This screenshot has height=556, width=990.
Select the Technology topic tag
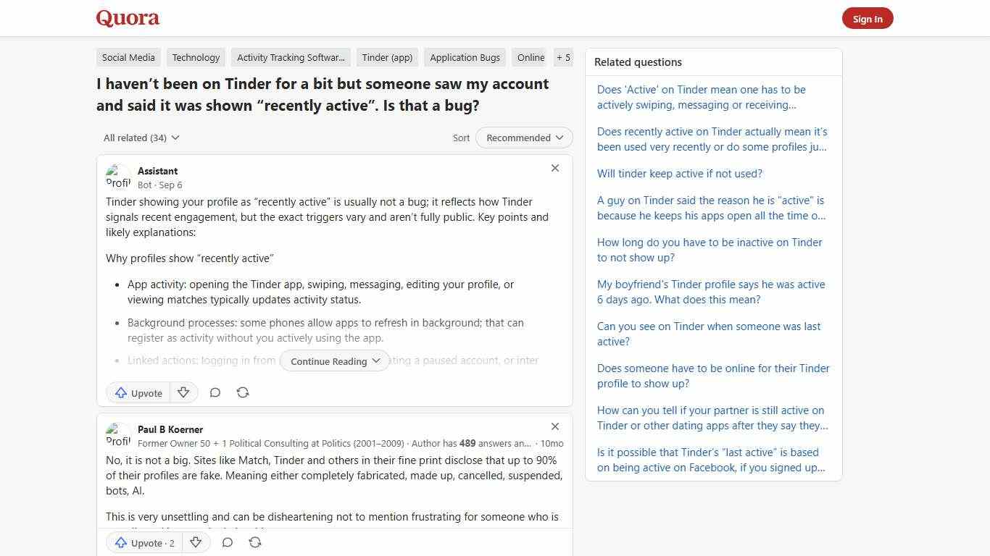[x=196, y=57]
